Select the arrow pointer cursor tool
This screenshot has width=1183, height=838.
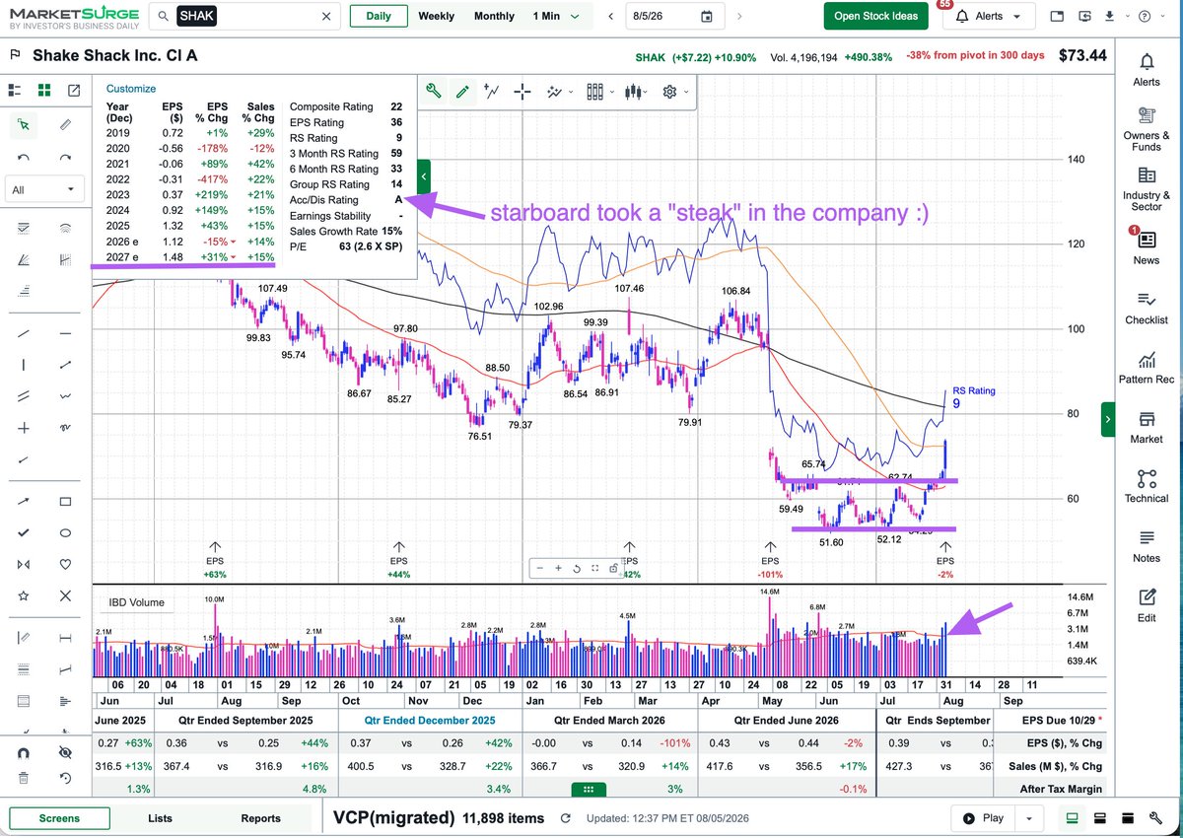pyautogui.click(x=24, y=125)
